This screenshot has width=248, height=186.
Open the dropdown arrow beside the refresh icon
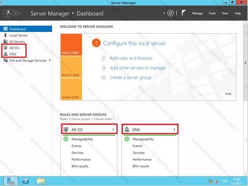tap(164, 13)
